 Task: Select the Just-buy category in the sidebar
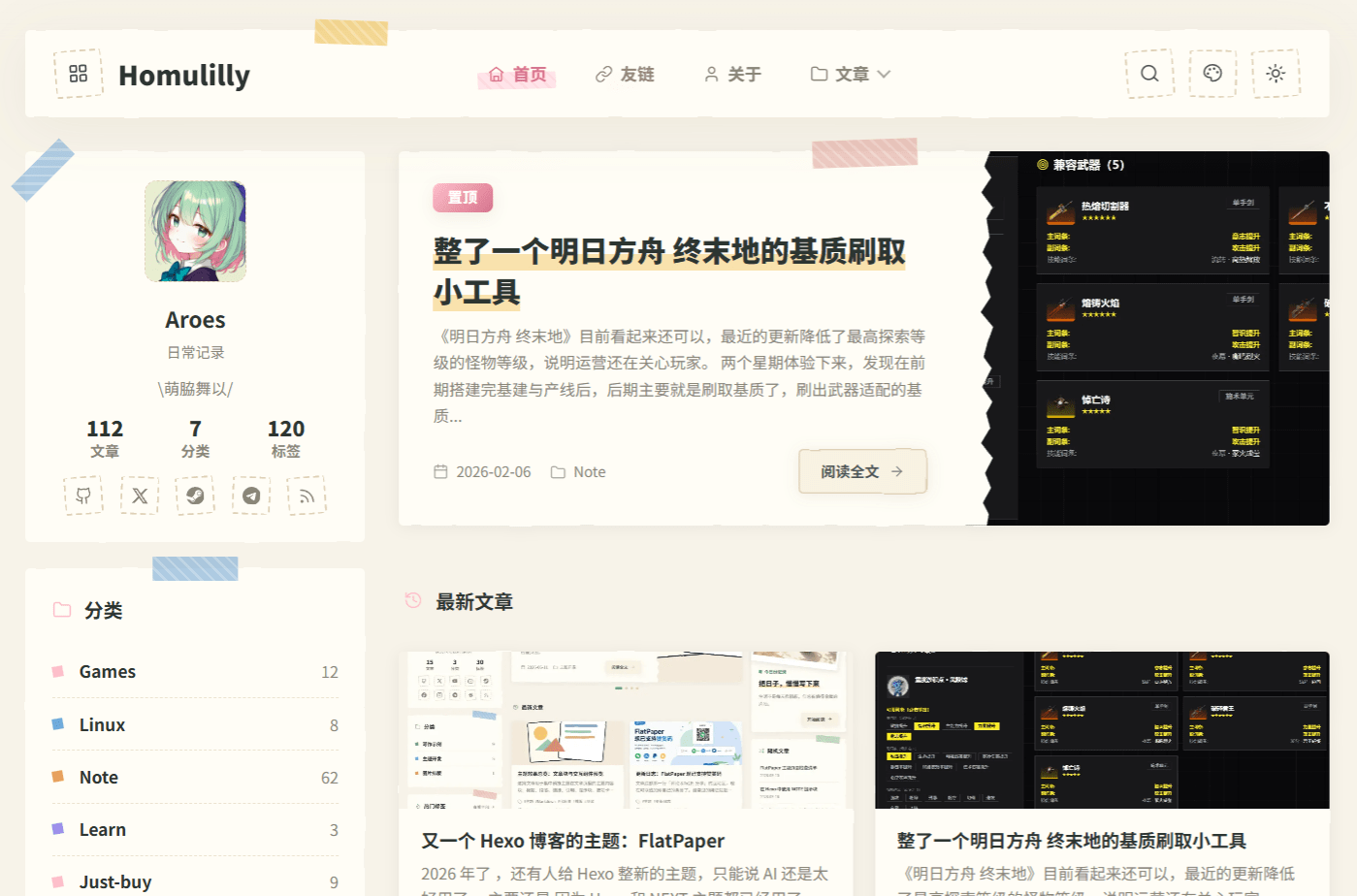tap(195, 881)
